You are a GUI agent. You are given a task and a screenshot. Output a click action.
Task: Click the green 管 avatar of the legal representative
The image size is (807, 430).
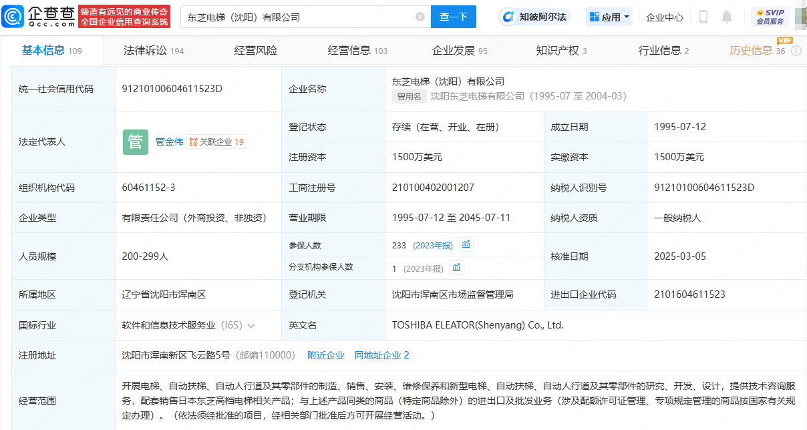[x=135, y=142]
